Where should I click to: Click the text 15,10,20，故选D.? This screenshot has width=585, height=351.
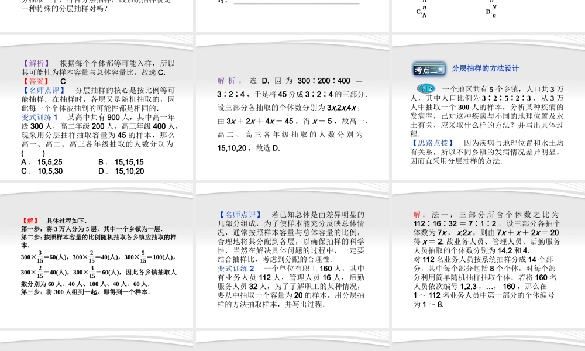point(249,148)
